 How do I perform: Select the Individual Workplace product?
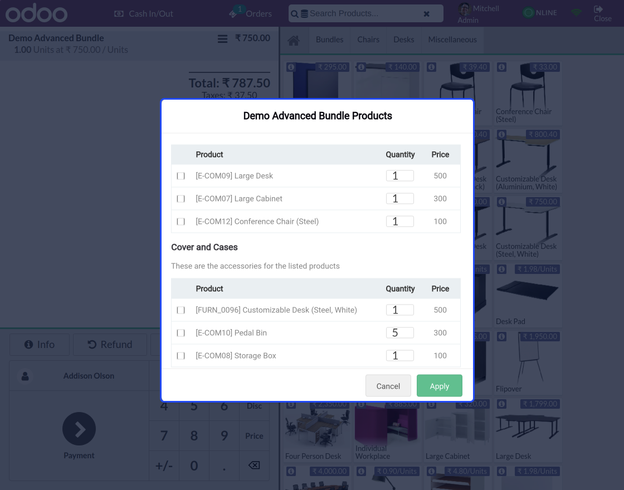387,432
